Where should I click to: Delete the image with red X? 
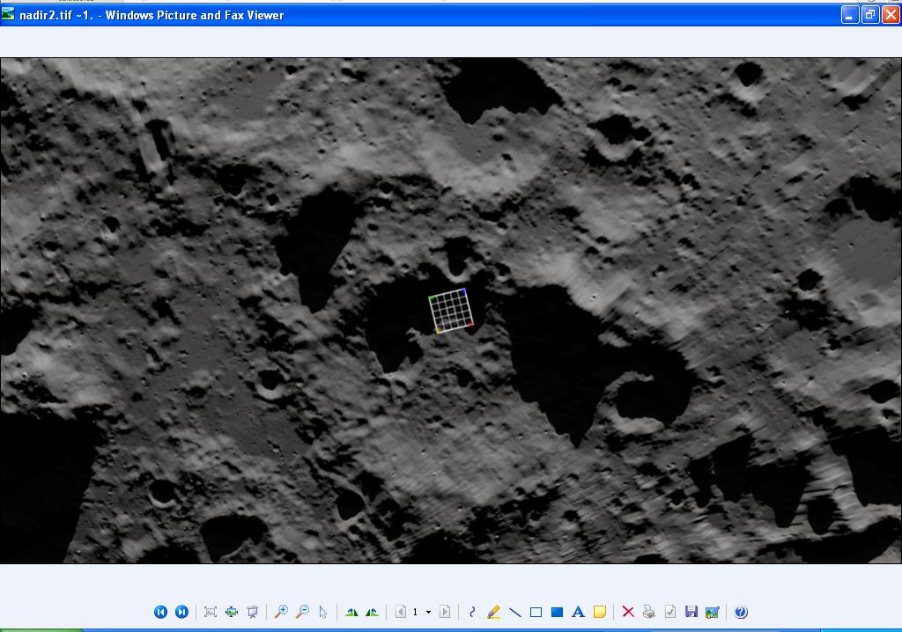coord(628,612)
